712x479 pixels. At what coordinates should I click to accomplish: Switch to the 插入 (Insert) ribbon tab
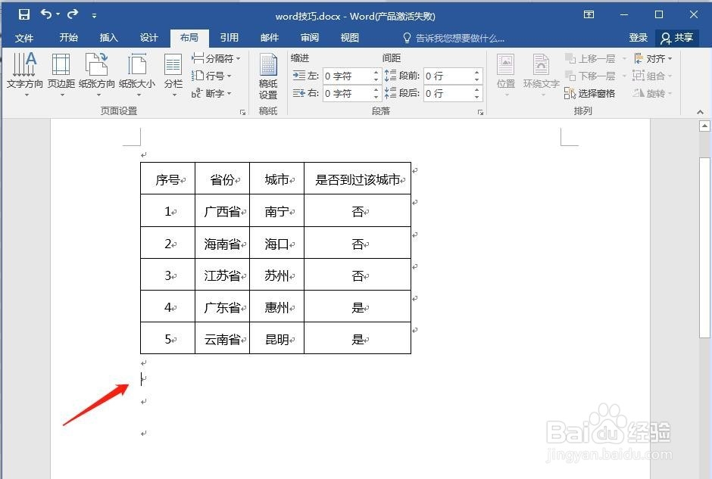click(108, 38)
